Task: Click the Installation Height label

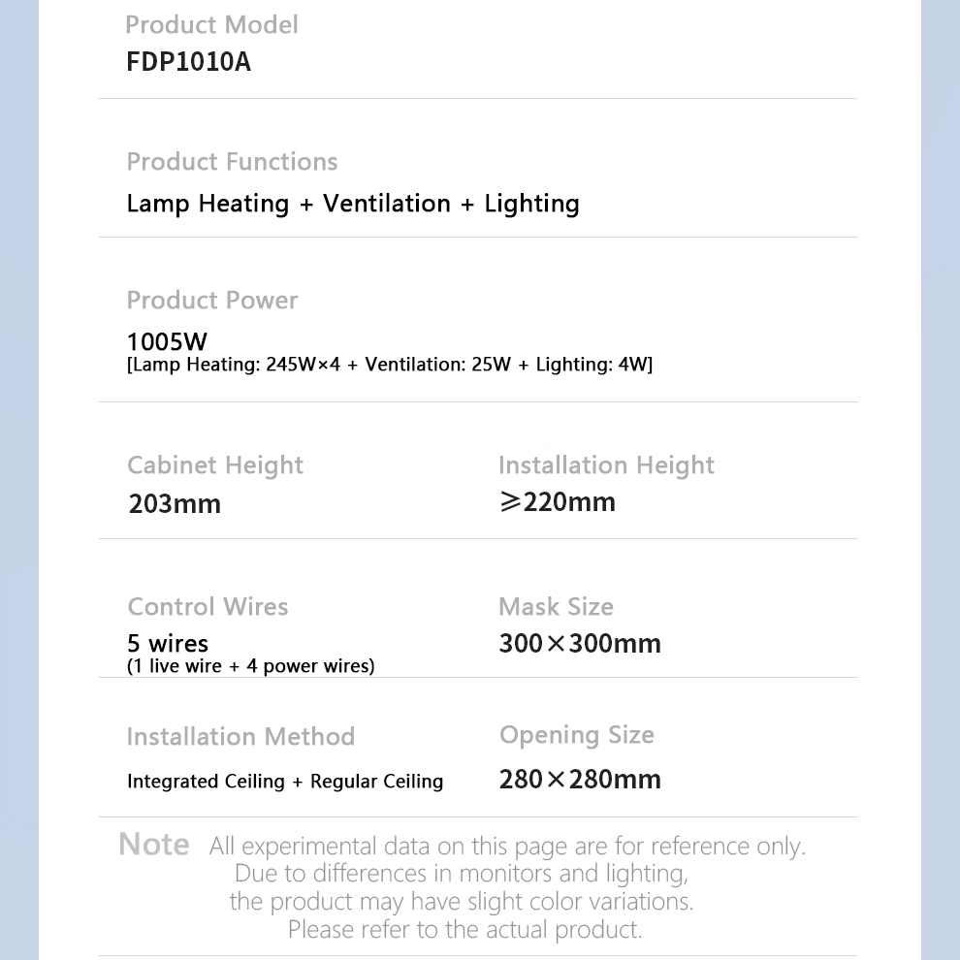Action: pyautogui.click(x=606, y=465)
